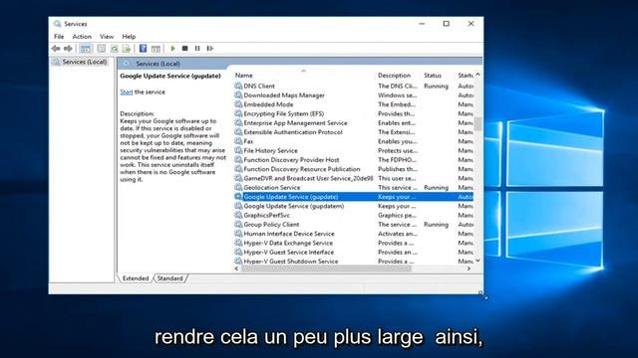
Task: Click the horizontal scrollbar right arrow
Action: coord(470,268)
